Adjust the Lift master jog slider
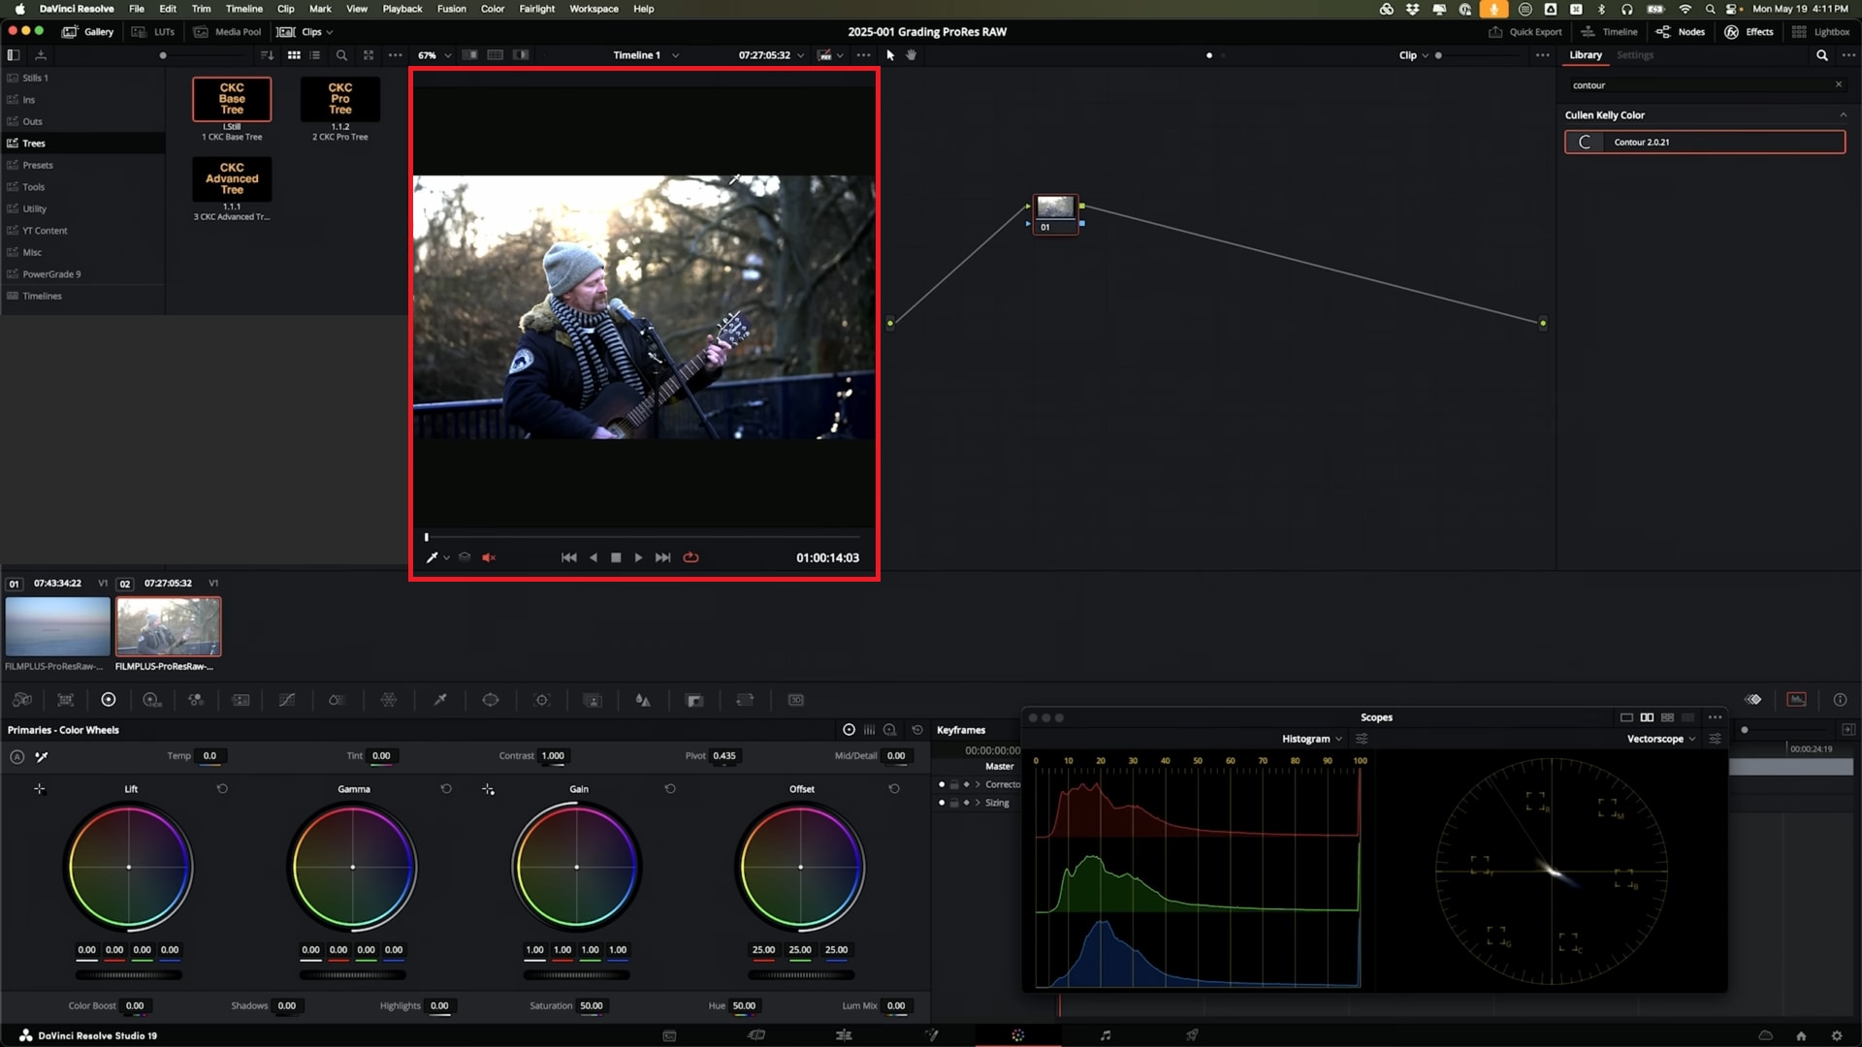 129,975
